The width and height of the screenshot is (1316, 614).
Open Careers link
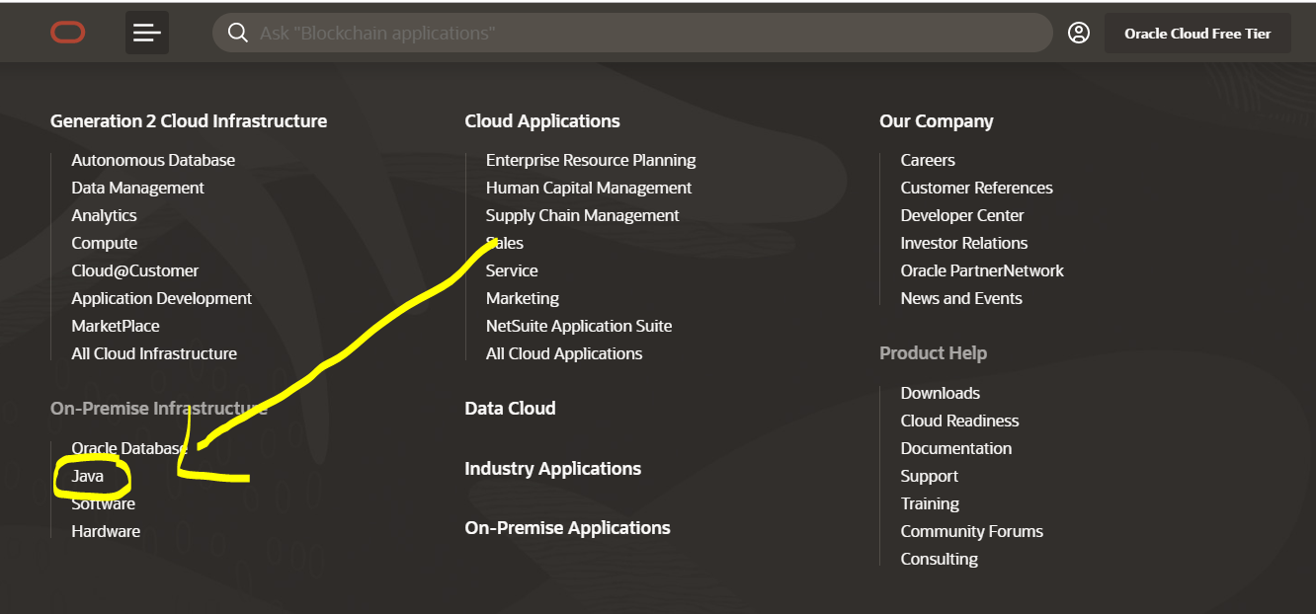coord(928,160)
